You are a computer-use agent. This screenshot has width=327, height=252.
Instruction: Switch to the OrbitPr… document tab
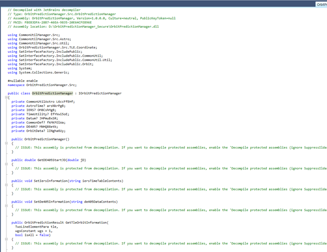(322, 4)
